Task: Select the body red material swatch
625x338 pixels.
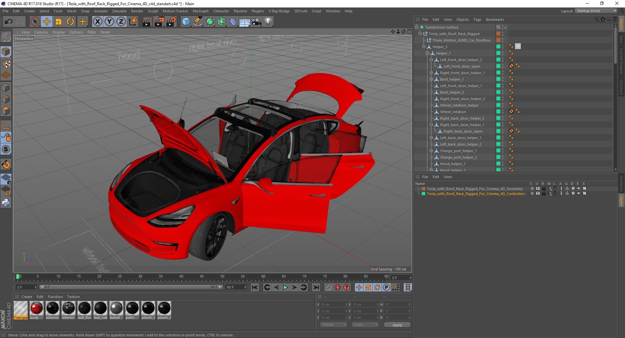Action: [36, 310]
